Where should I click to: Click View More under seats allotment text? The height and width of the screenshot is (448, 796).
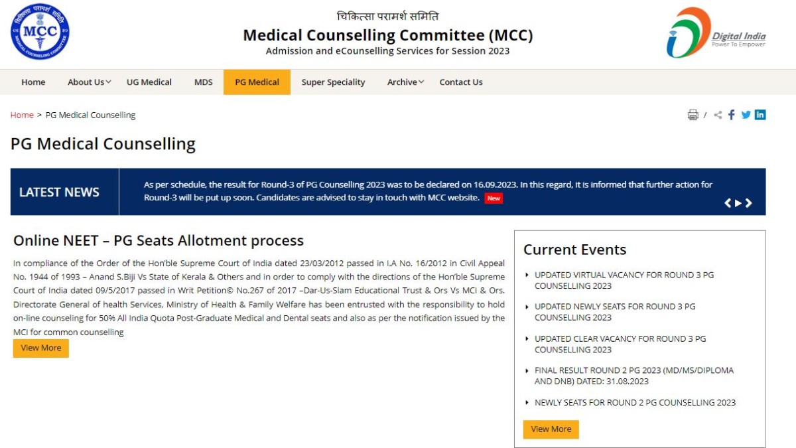click(41, 348)
